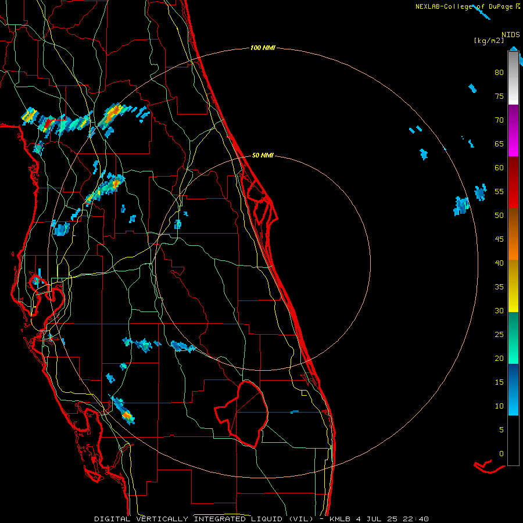The image size is (523, 523).
Task: Click the 25 value on the scale
Action: click(x=499, y=334)
